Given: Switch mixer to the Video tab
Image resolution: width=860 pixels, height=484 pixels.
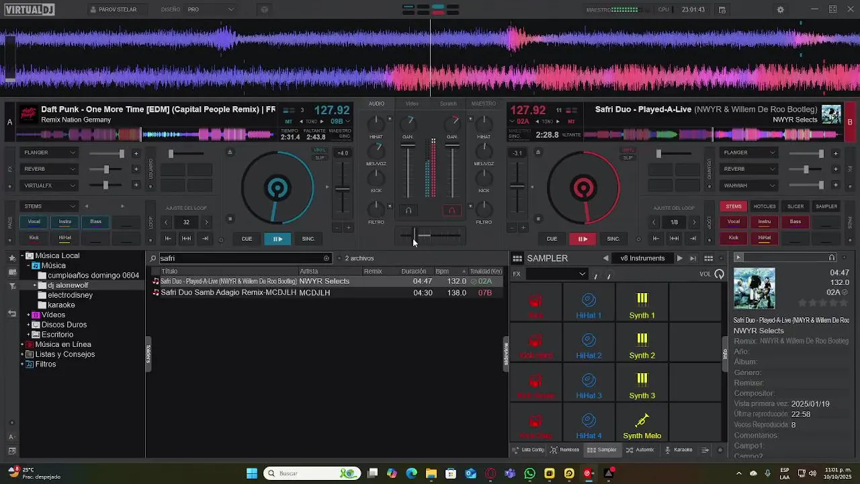Looking at the screenshot, I should [412, 104].
